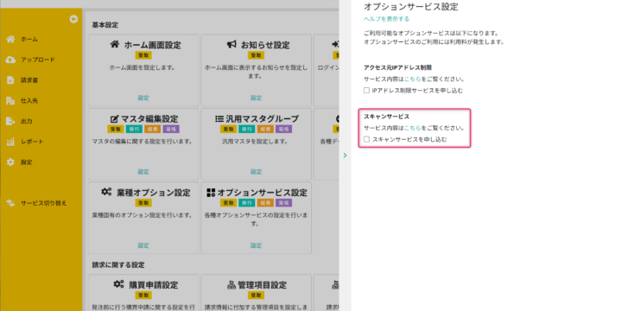Click スキャンサービス heading text

click(386, 117)
